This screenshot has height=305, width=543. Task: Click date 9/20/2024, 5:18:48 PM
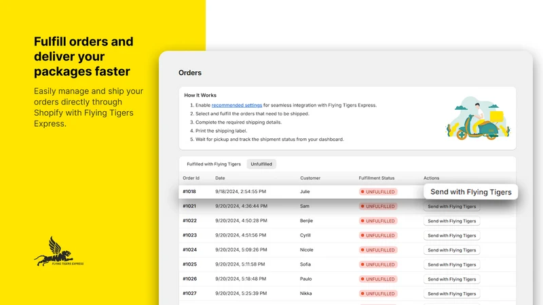tap(241, 279)
